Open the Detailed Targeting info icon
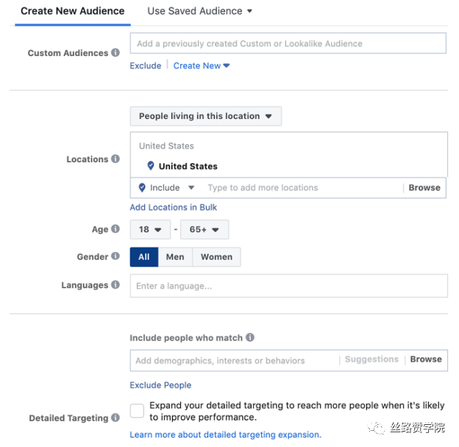Image resolution: width=459 pixels, height=447 pixels. click(115, 418)
